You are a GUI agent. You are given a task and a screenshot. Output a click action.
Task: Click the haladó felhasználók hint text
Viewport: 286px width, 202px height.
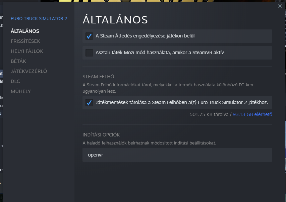[149, 143]
